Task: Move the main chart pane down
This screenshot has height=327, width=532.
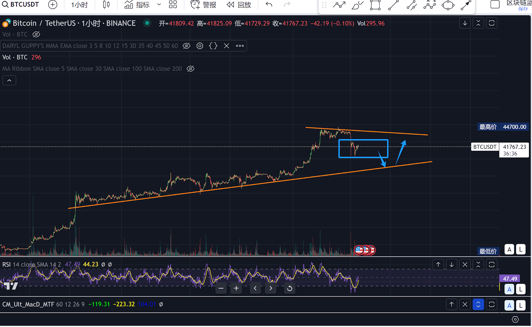Action: tap(465, 23)
